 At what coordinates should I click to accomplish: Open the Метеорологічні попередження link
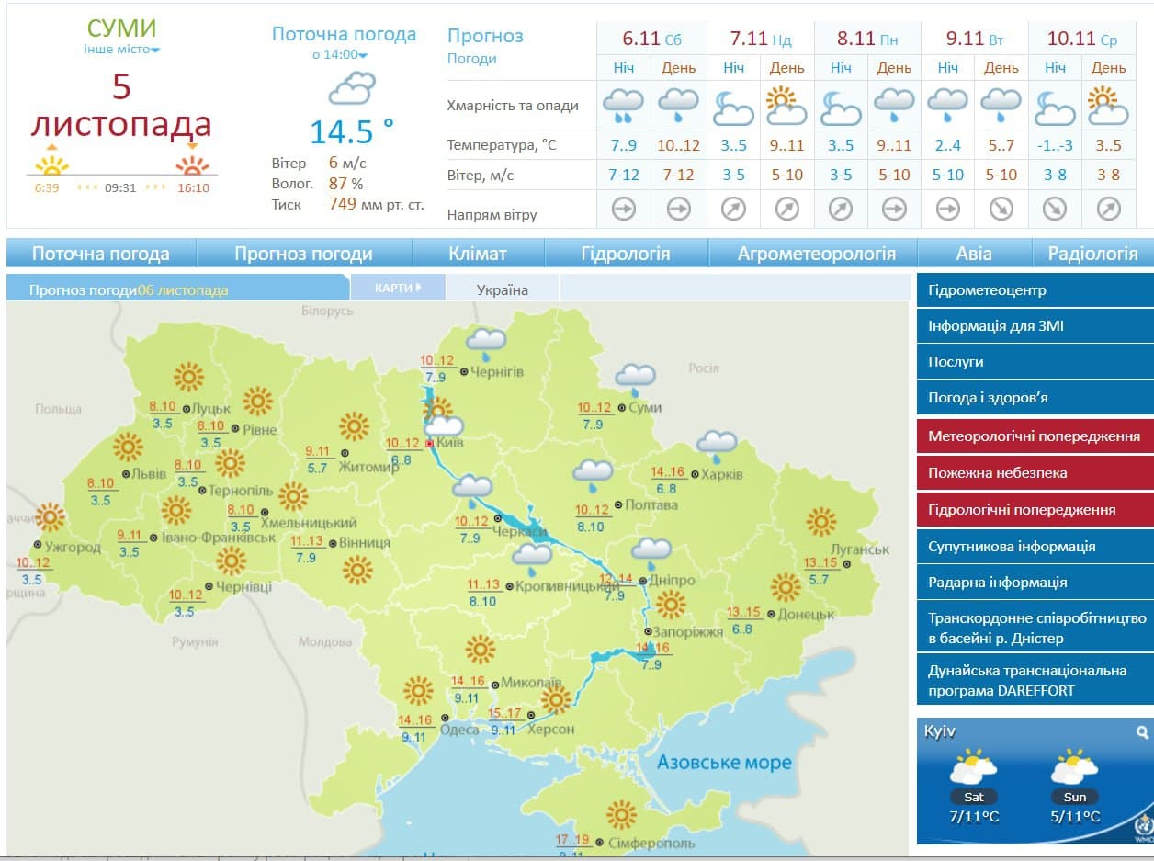(x=1035, y=436)
